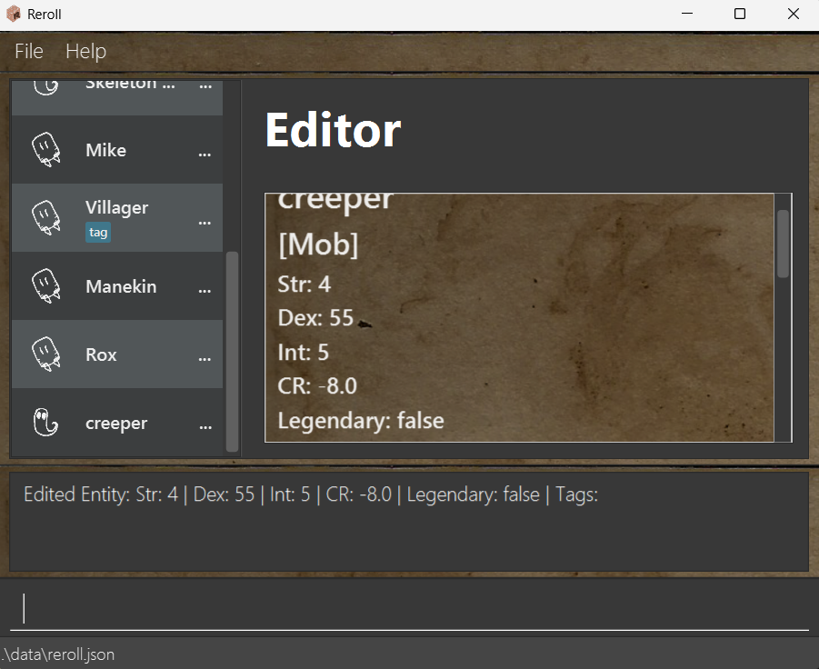Viewport: 819px width, 669px height.
Task: Click the 'Int: 5' line in Editor
Action: (x=303, y=353)
